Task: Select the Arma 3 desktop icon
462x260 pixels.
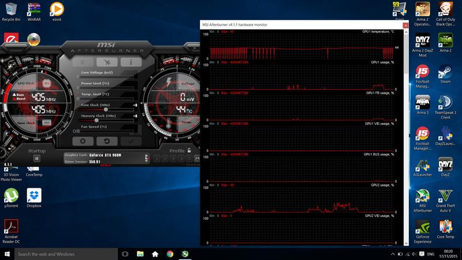Action: click(423, 105)
